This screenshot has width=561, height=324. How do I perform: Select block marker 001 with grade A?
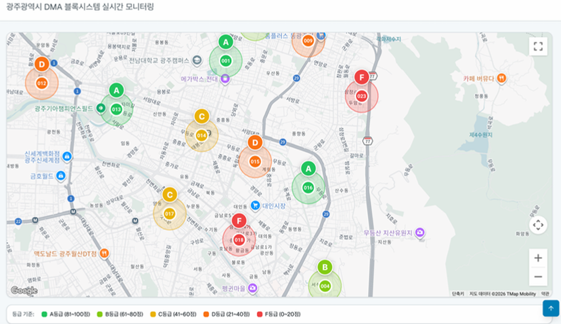(225, 61)
